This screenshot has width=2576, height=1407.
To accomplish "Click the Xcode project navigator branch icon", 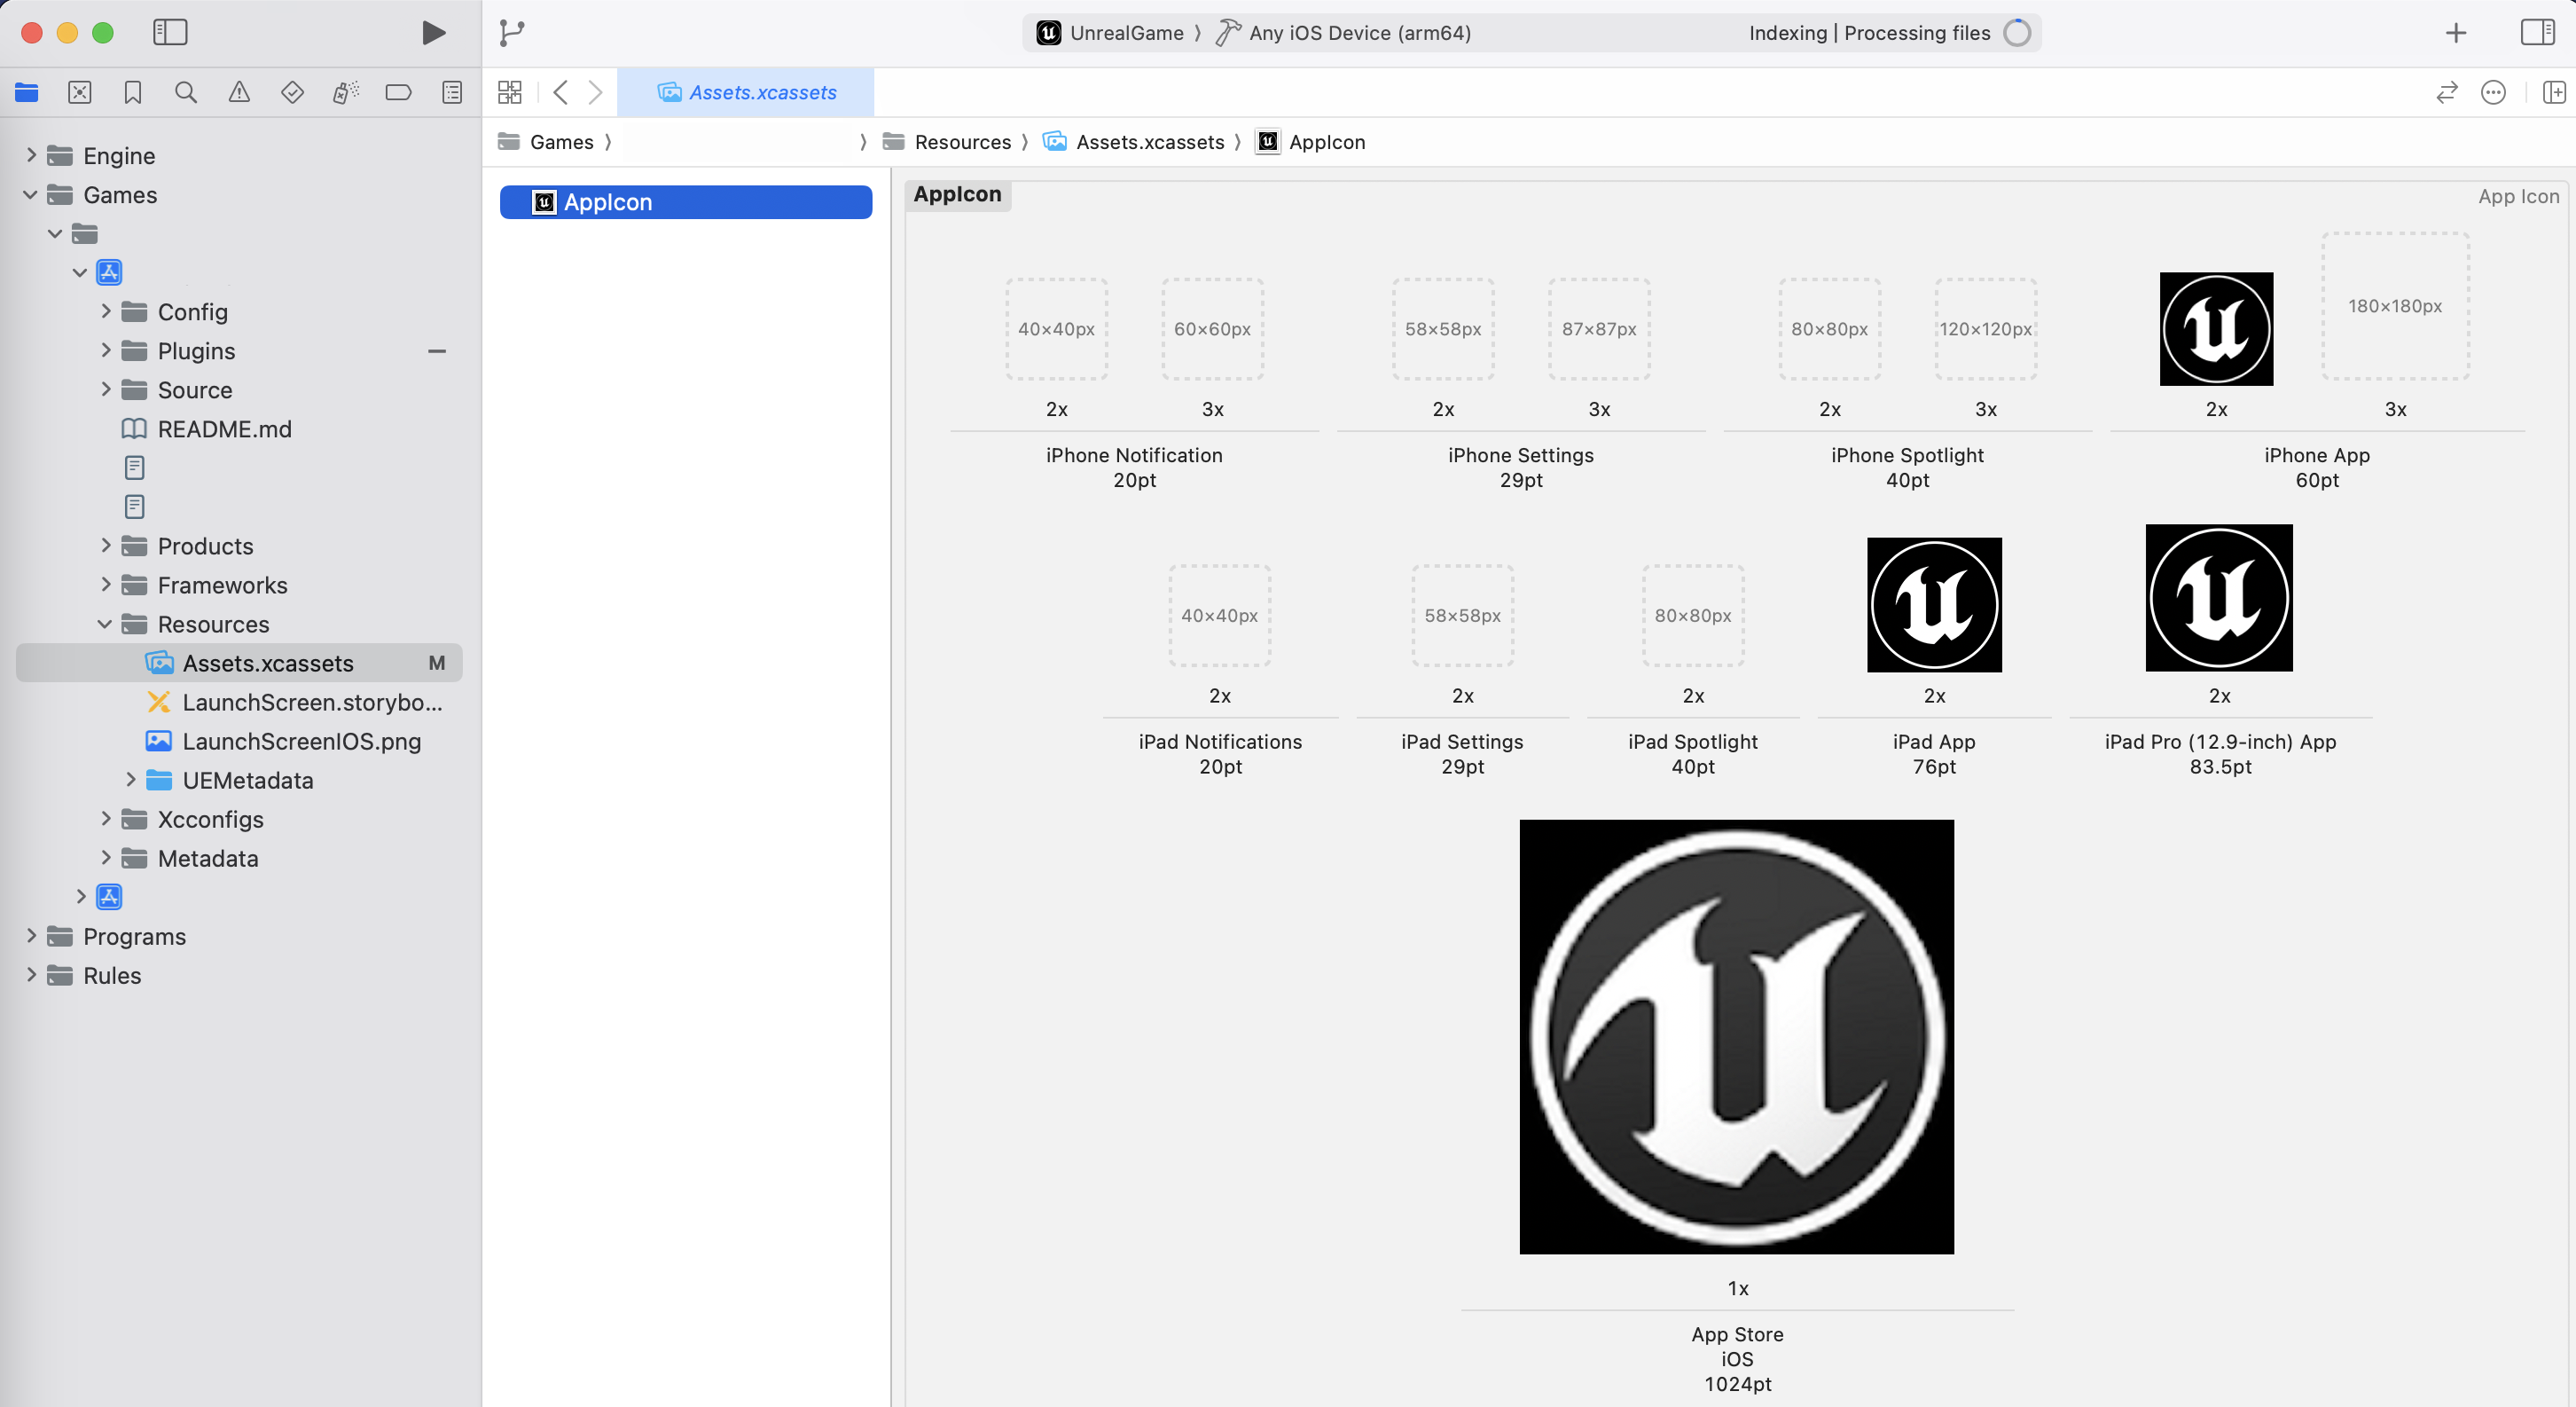I will pos(511,31).
